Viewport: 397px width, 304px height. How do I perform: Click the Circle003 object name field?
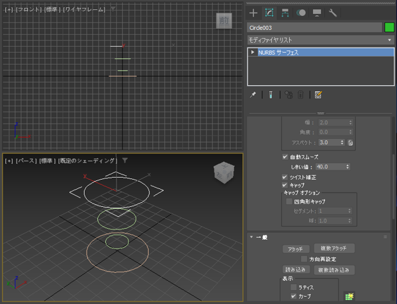click(314, 28)
